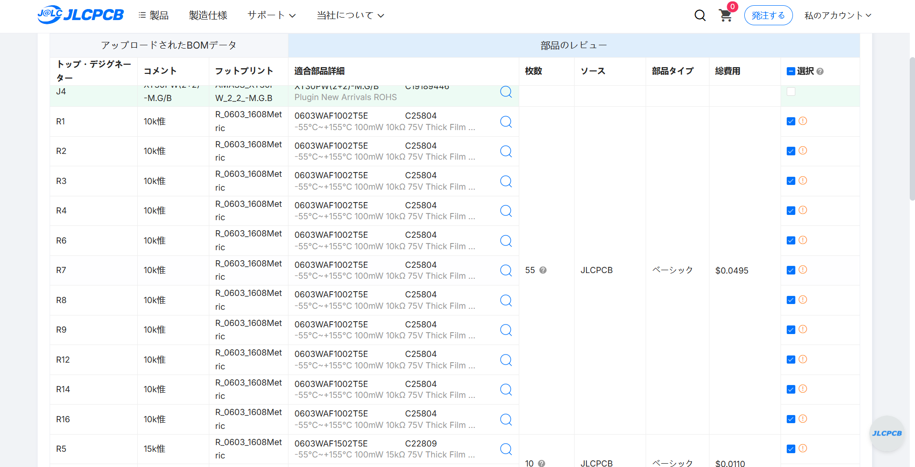Click the help icon beside 選択 header

coord(820,71)
